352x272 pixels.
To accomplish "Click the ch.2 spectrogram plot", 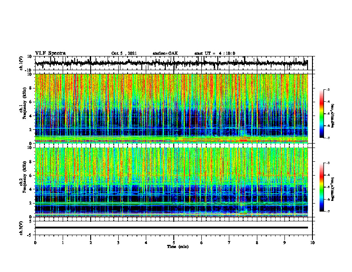I will tap(171, 182).
